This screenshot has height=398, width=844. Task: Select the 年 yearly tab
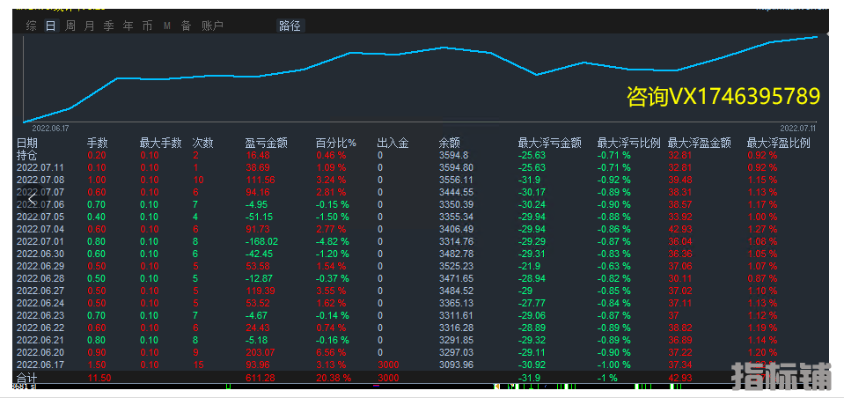coord(128,26)
